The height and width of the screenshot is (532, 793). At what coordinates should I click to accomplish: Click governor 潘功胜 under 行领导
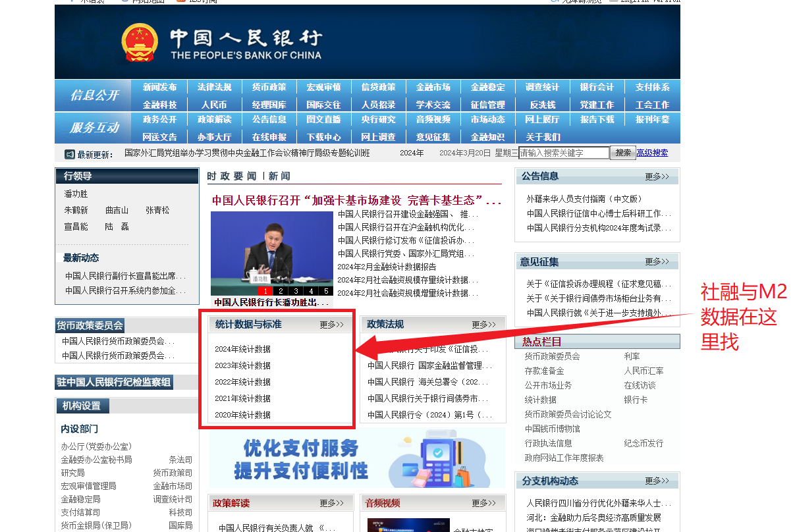tap(76, 194)
